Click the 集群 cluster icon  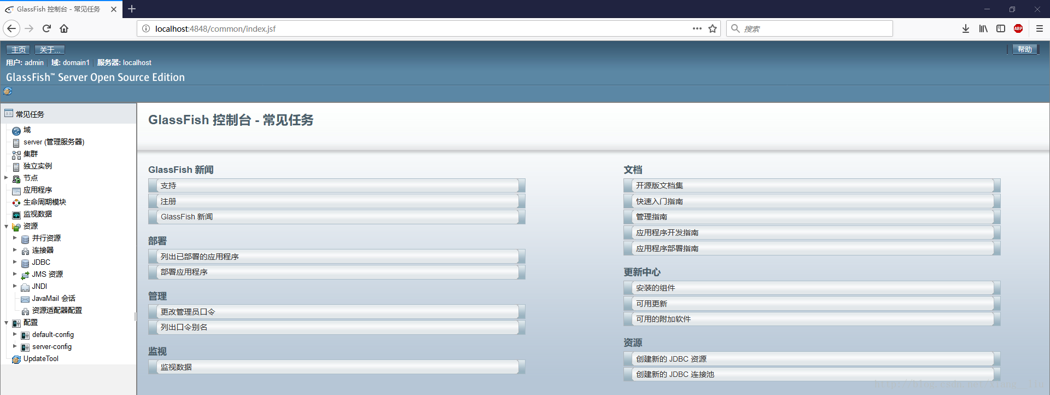16,155
